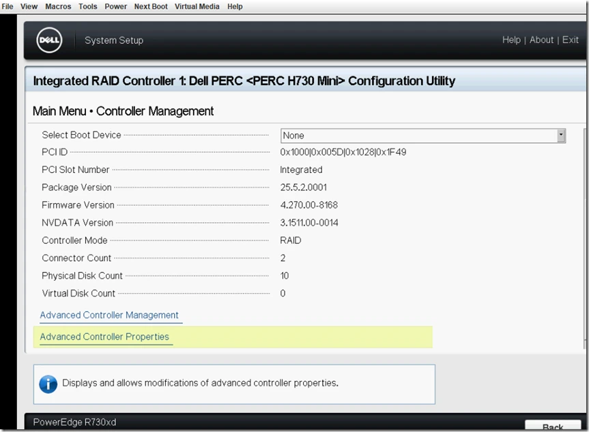Click the advanced controller properties help description
This screenshot has width=589, height=432.
click(200, 383)
